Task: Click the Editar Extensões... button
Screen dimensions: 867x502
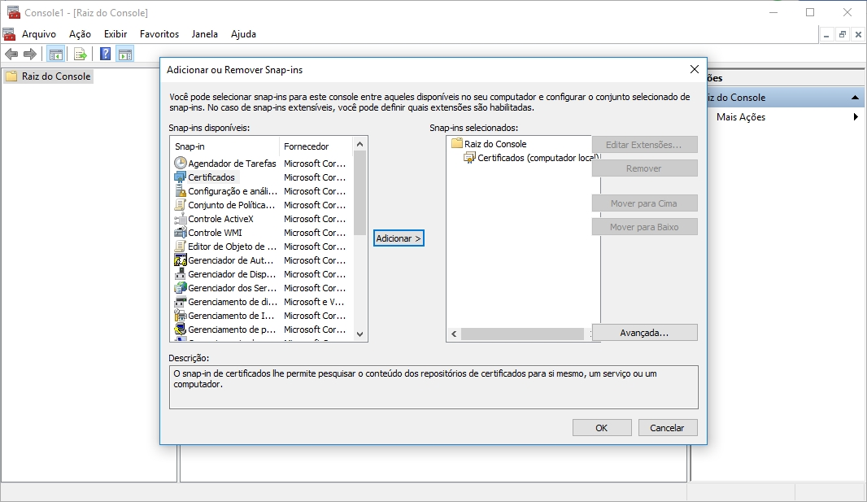Action: (x=644, y=145)
